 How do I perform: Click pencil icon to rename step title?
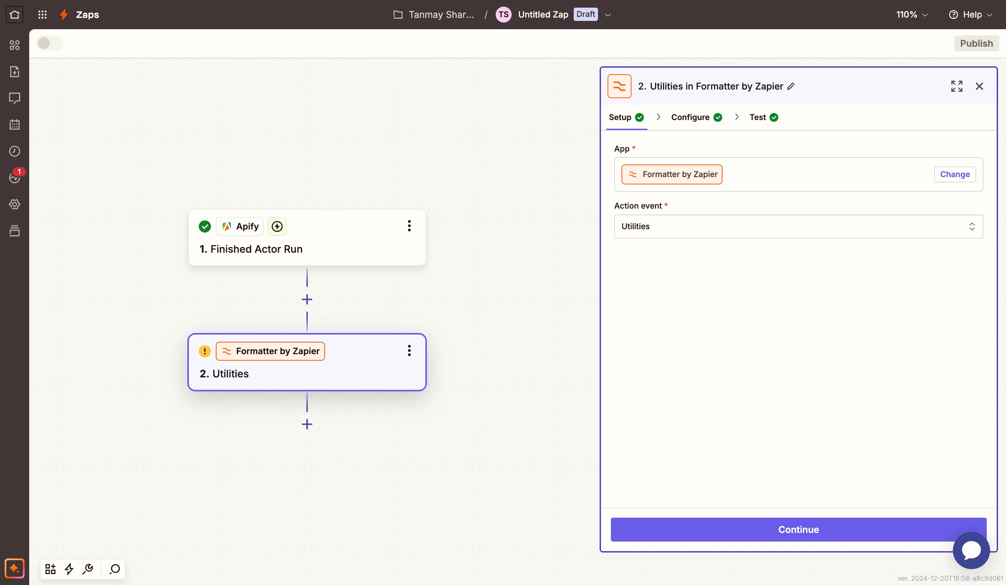791,86
